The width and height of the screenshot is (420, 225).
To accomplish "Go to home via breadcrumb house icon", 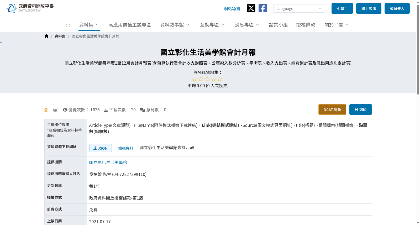I will (46, 36).
